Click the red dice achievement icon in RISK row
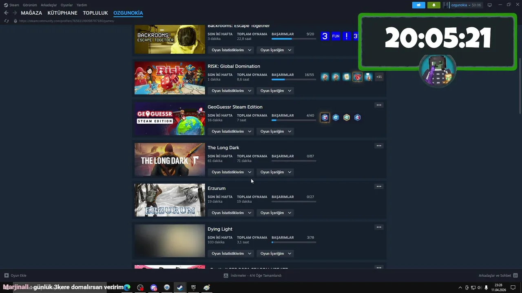522x293 pixels. (357, 77)
